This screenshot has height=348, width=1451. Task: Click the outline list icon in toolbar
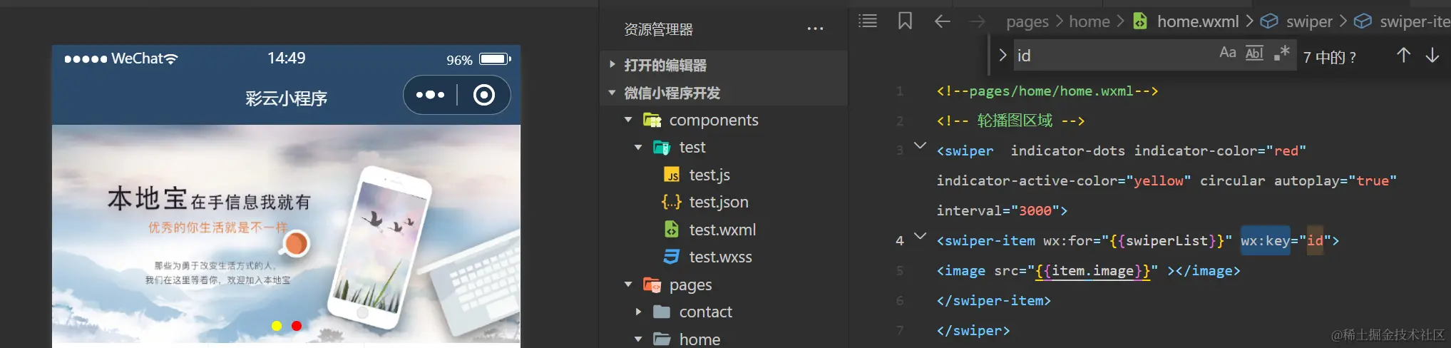[868, 21]
